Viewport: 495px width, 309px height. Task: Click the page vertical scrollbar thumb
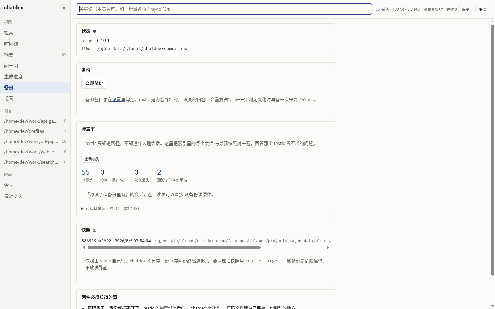[x=492, y=150]
